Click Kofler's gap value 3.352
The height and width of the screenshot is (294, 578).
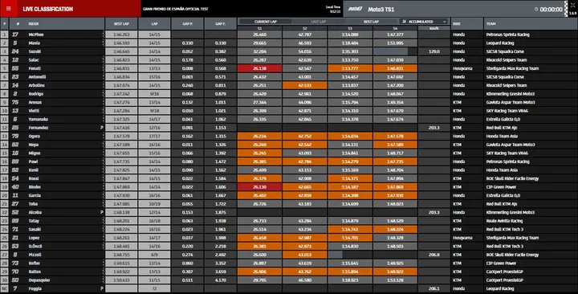pos(221,263)
